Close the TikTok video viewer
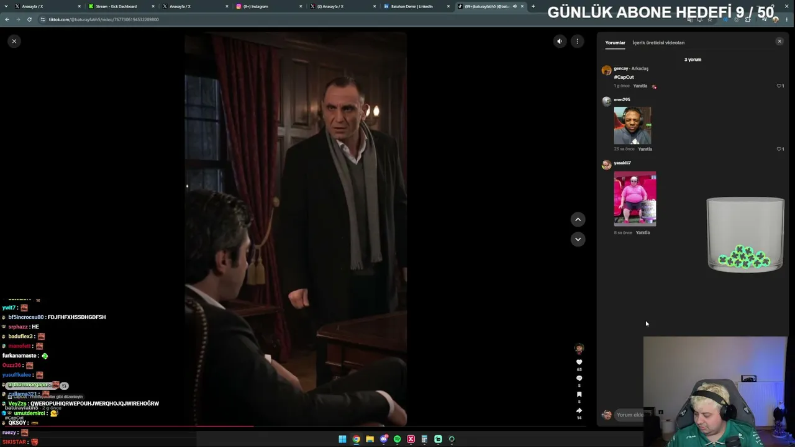This screenshot has width=795, height=447. click(x=14, y=41)
